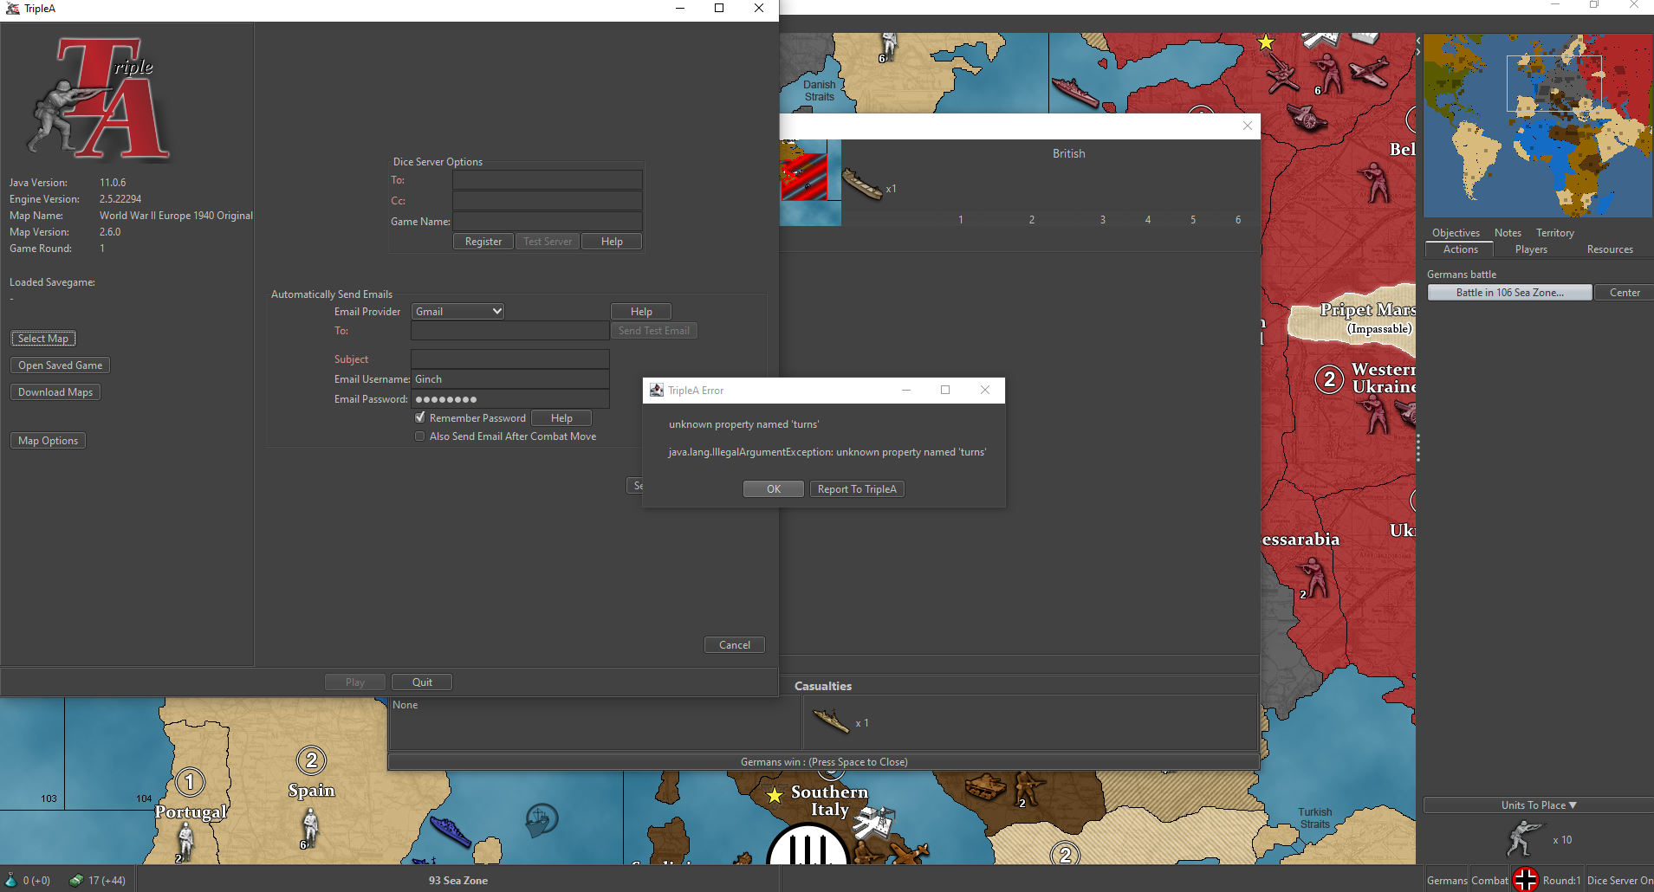Click the red artillery unit on the map
1654x892 pixels.
(1306, 117)
